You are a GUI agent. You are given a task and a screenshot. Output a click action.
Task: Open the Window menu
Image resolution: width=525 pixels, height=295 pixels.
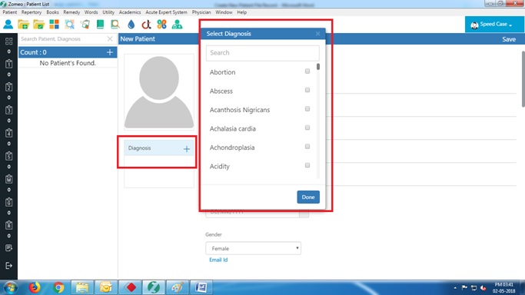[224, 12]
